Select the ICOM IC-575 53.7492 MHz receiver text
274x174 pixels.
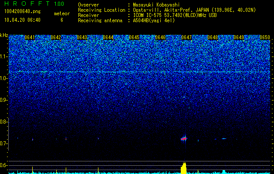[175, 15]
